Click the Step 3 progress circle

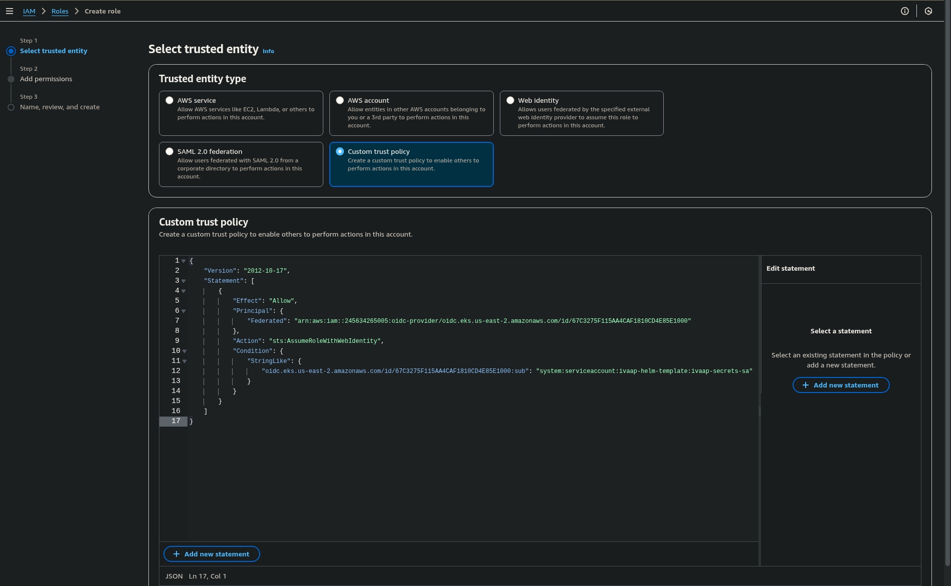[11, 107]
